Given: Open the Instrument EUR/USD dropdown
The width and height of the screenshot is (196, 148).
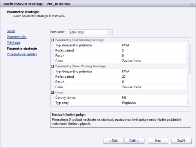Looking at the screenshot, I should pyautogui.click(x=110, y=32).
